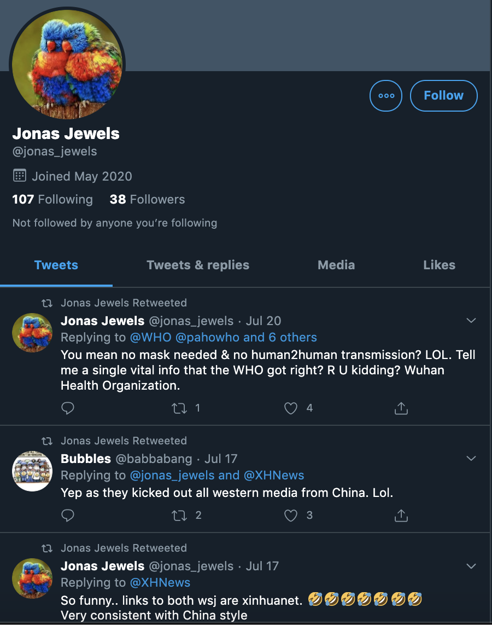This screenshot has height=625, width=492.
Task: Open chevron menu on Jul 17 XHNews reply
Action: pyautogui.click(x=471, y=566)
